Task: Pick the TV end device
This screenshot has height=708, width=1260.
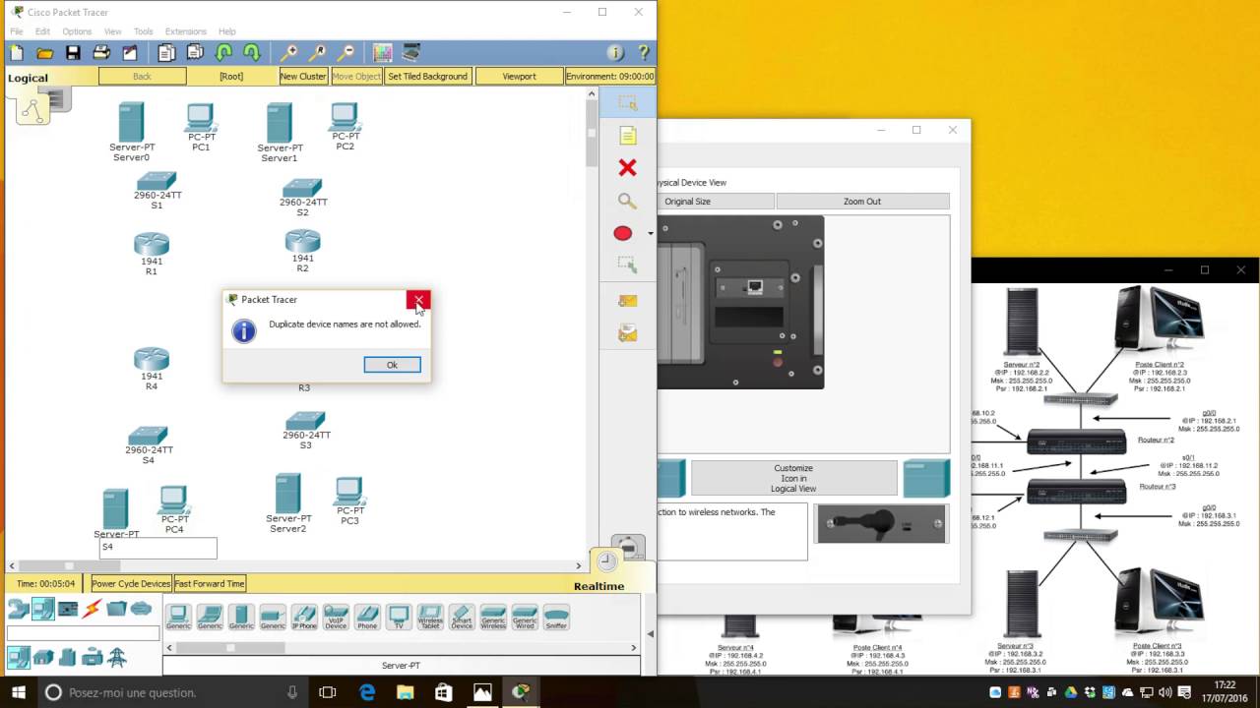Action: coord(399,618)
